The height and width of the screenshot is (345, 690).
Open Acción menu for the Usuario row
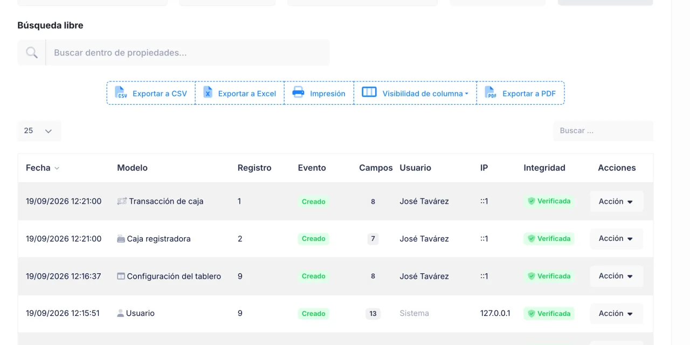[617, 313]
